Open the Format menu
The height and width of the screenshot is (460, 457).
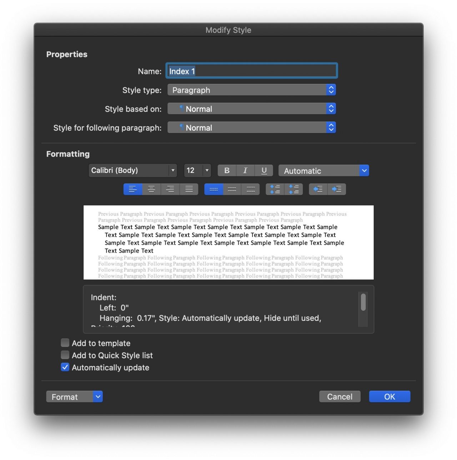(x=74, y=396)
